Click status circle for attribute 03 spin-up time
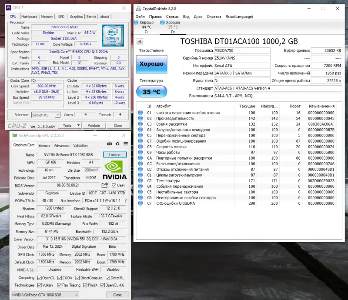 pos(140,124)
